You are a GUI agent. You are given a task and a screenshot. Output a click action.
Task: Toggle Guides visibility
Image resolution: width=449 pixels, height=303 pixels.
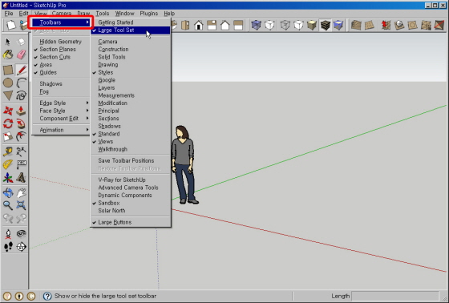click(61, 72)
